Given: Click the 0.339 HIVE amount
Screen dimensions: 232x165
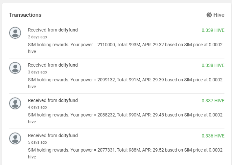Looking at the screenshot, I should point(213,30).
